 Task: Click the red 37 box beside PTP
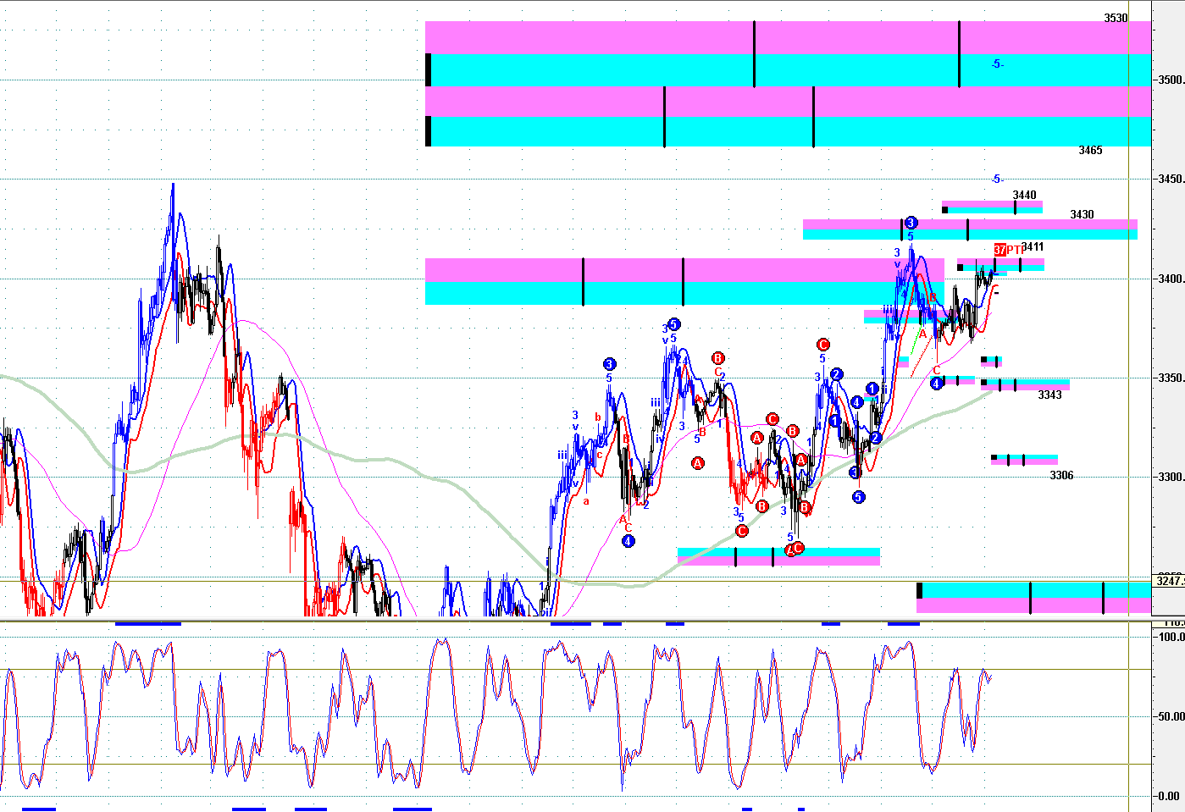(x=999, y=250)
